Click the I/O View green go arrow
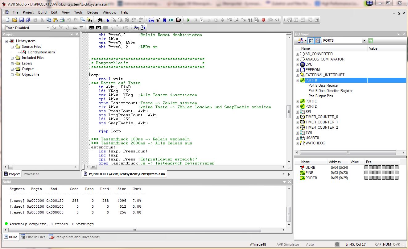 coord(371,40)
